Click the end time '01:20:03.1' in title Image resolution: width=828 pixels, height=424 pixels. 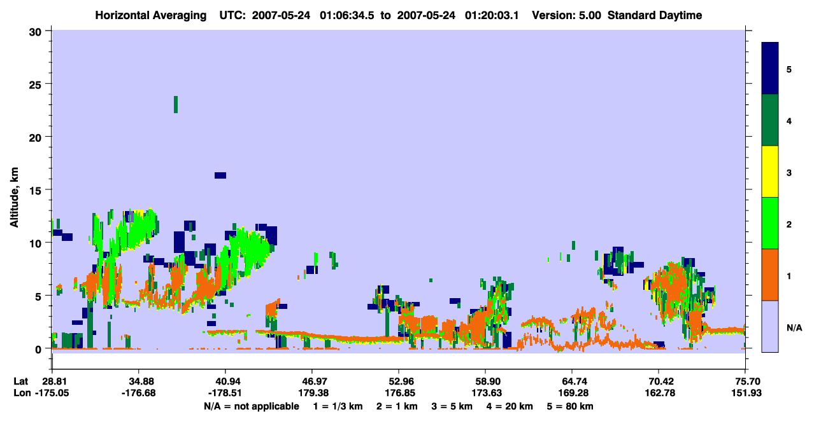(x=492, y=15)
